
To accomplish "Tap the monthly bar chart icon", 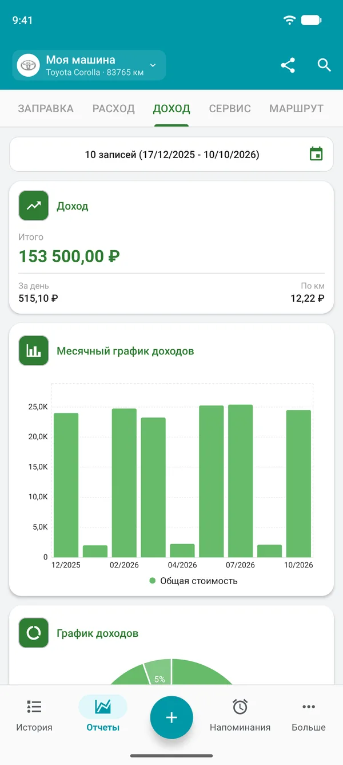I will pyautogui.click(x=34, y=350).
